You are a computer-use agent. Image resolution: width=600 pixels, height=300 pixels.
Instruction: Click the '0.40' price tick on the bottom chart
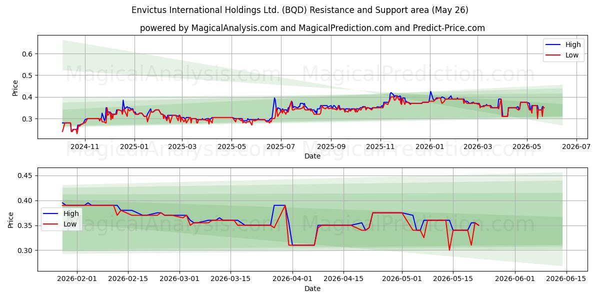(26, 200)
